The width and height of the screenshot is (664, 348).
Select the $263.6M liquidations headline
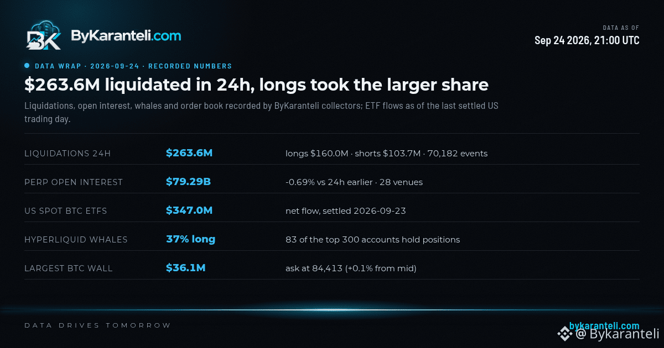pos(256,85)
